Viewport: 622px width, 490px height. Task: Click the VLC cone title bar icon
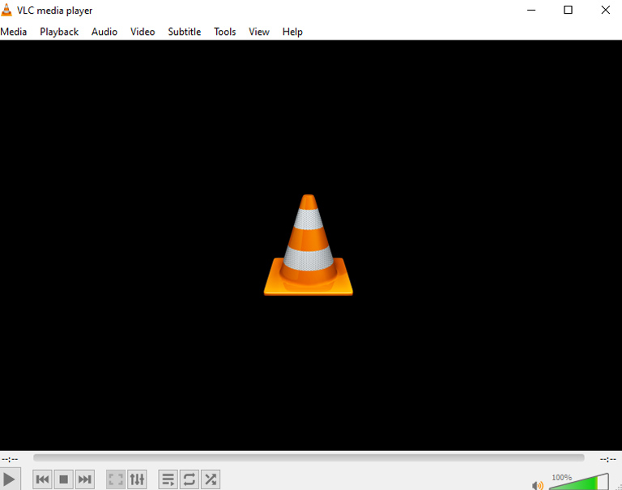click(6, 10)
